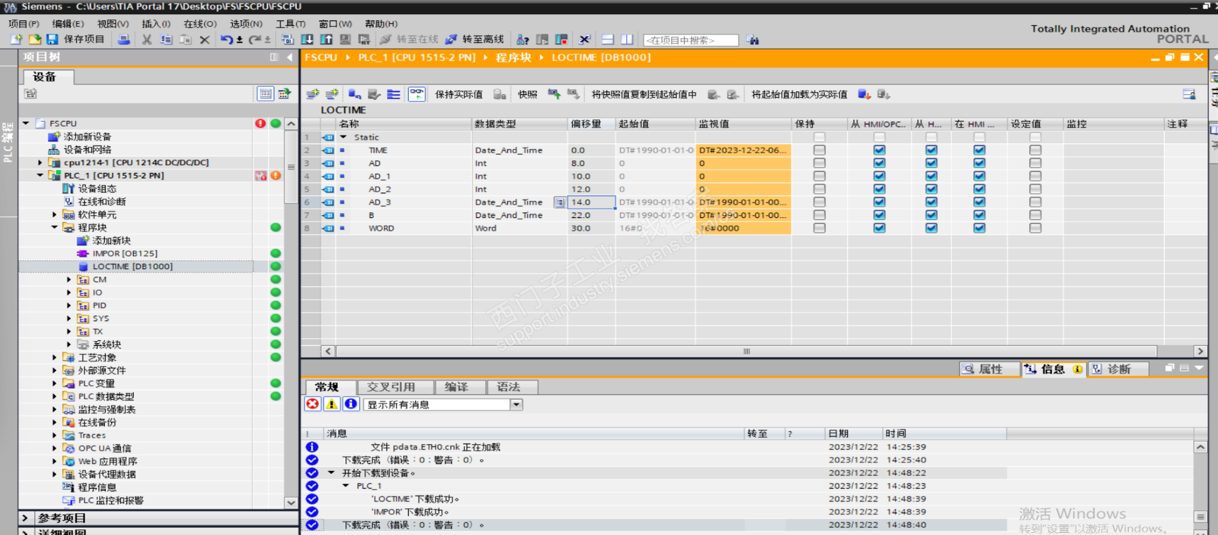Click the 保持实际值 button
This screenshot has height=535, width=1218.
pos(459,94)
